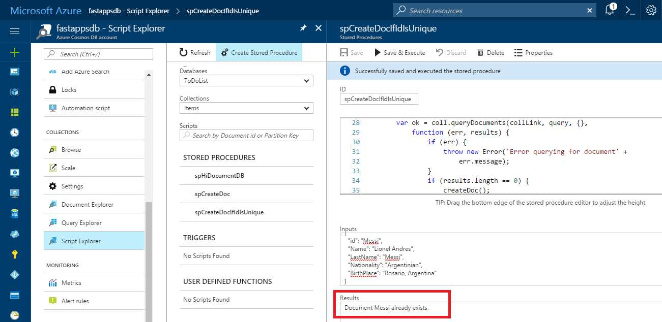Screen dimensions: 662x322
Task: Open Query Explorer
Action: [x=94, y=223]
